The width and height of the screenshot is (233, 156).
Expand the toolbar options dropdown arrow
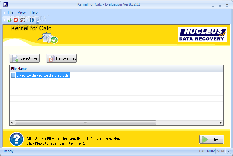[x=38, y=22]
